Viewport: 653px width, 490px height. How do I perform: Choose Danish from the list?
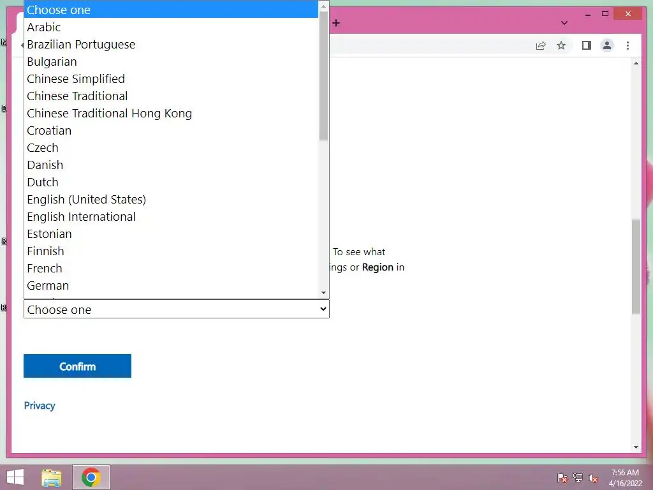pos(171,165)
